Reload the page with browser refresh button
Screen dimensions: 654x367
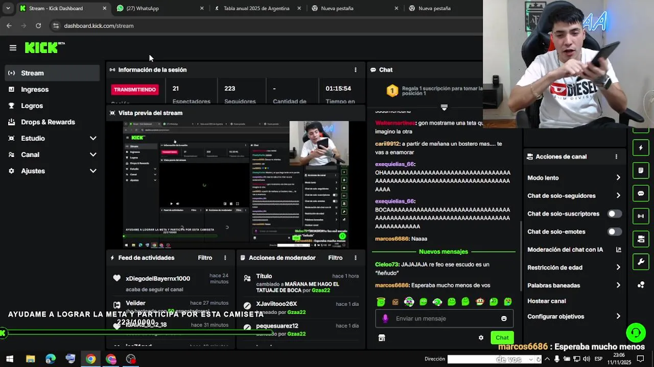38,25
